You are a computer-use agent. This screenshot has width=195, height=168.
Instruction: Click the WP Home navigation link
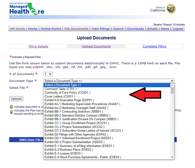(17, 29)
